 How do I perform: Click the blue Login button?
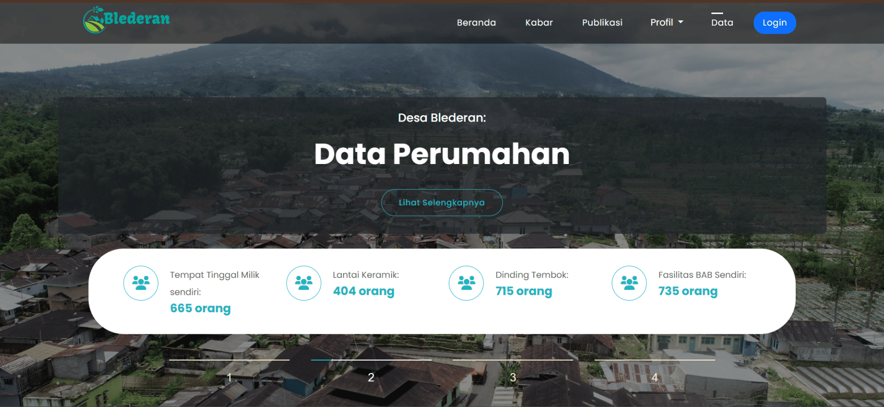coord(774,23)
